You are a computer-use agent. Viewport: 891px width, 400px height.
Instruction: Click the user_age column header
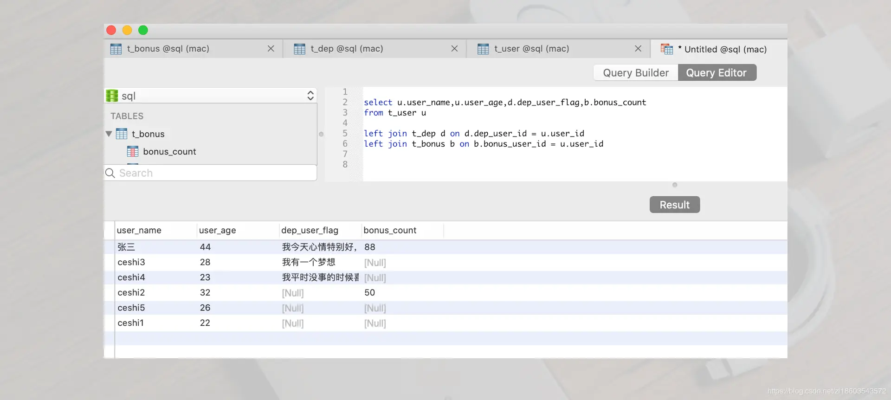(x=238, y=230)
